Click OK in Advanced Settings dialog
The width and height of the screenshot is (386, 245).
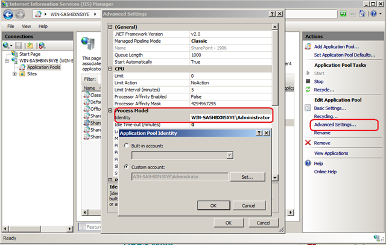coord(229,223)
